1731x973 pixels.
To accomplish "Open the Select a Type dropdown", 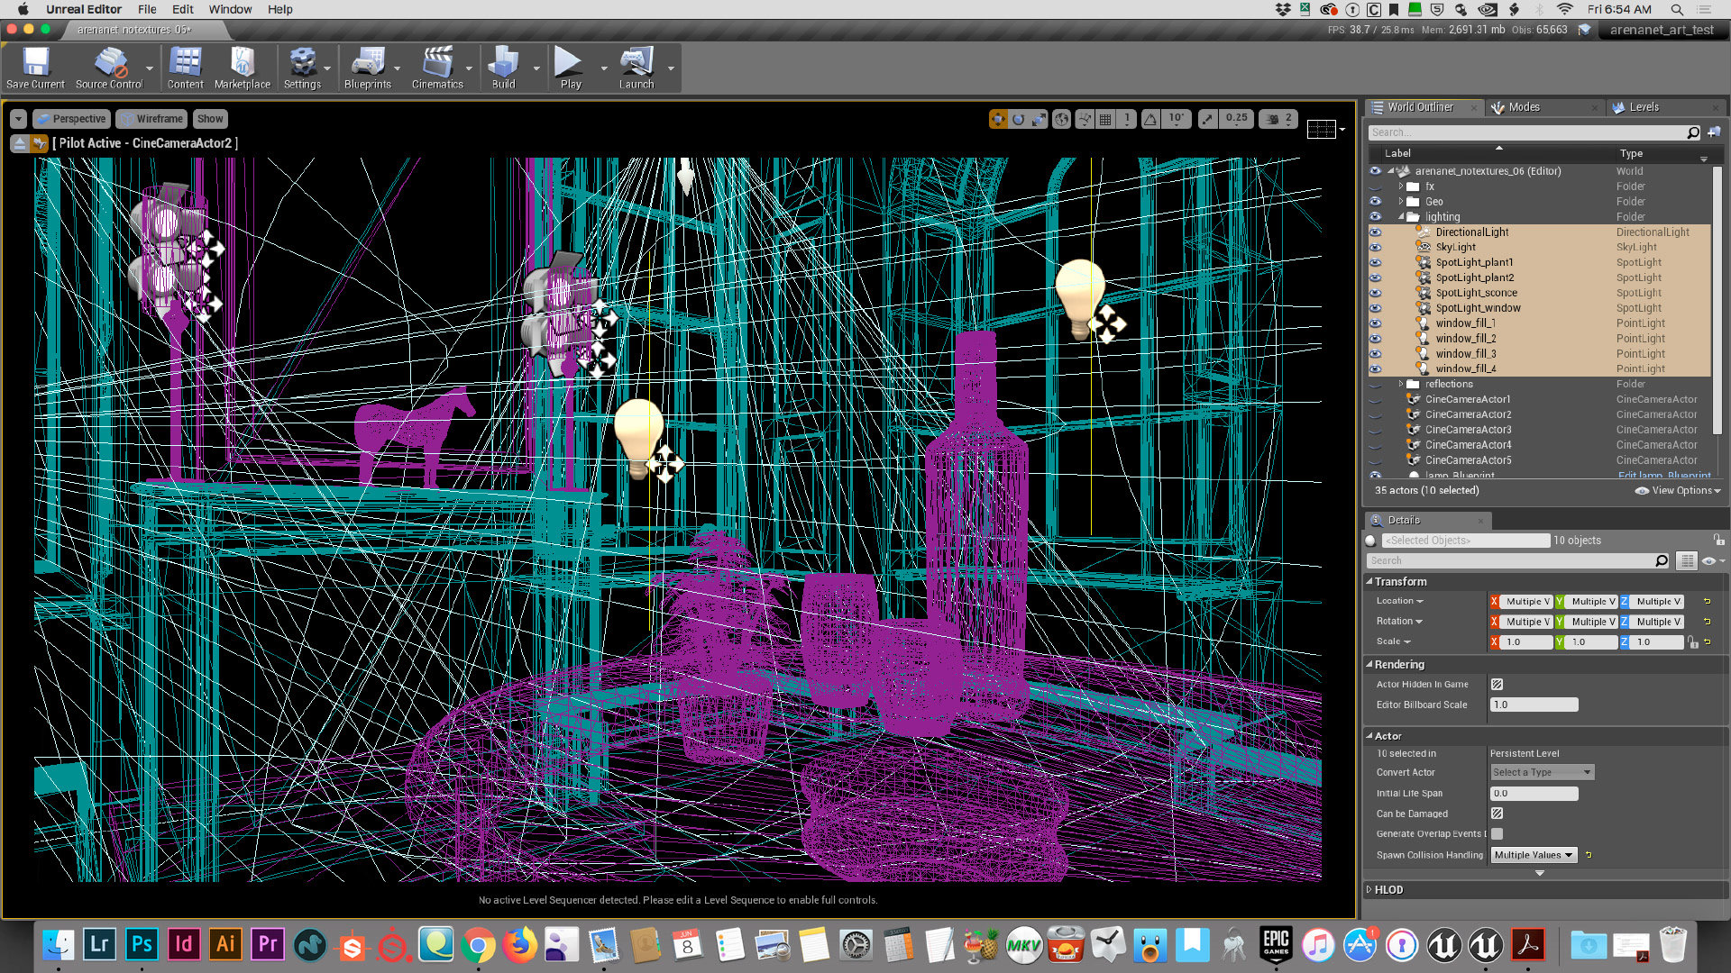I will point(1542,772).
